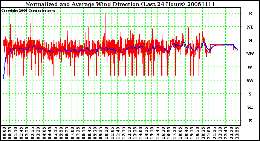Click the '02:20' time axis label
Screen dimensions: 260x141
coord(27,133)
